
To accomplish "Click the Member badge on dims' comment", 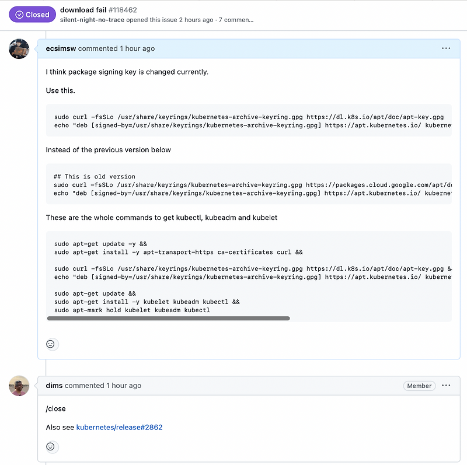I will pyautogui.click(x=419, y=386).
